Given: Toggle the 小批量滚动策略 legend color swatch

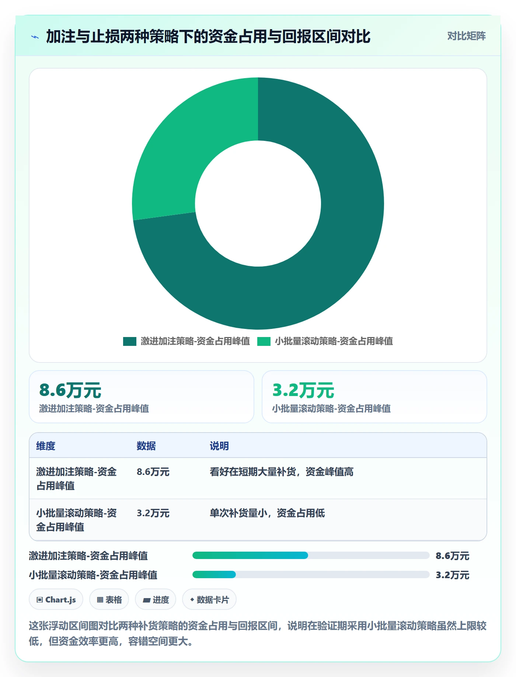Looking at the screenshot, I should [264, 341].
